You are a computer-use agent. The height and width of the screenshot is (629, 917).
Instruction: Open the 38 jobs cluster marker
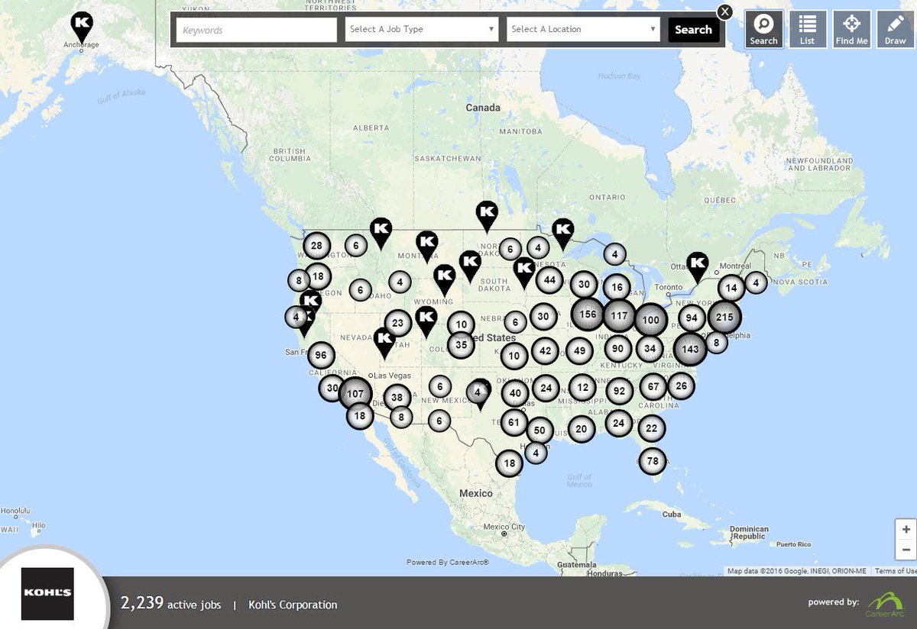(x=397, y=398)
